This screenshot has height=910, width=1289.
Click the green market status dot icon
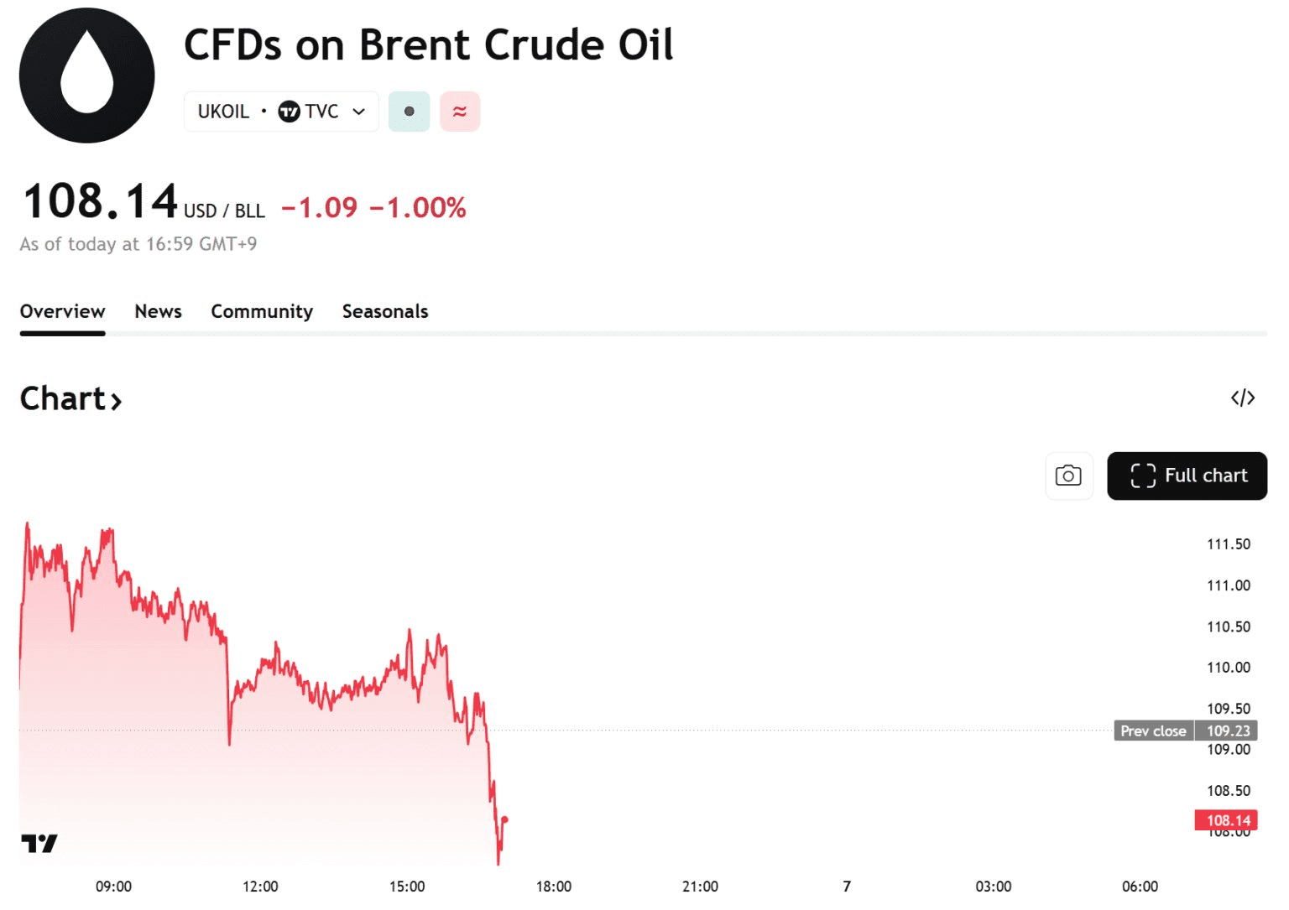click(409, 112)
